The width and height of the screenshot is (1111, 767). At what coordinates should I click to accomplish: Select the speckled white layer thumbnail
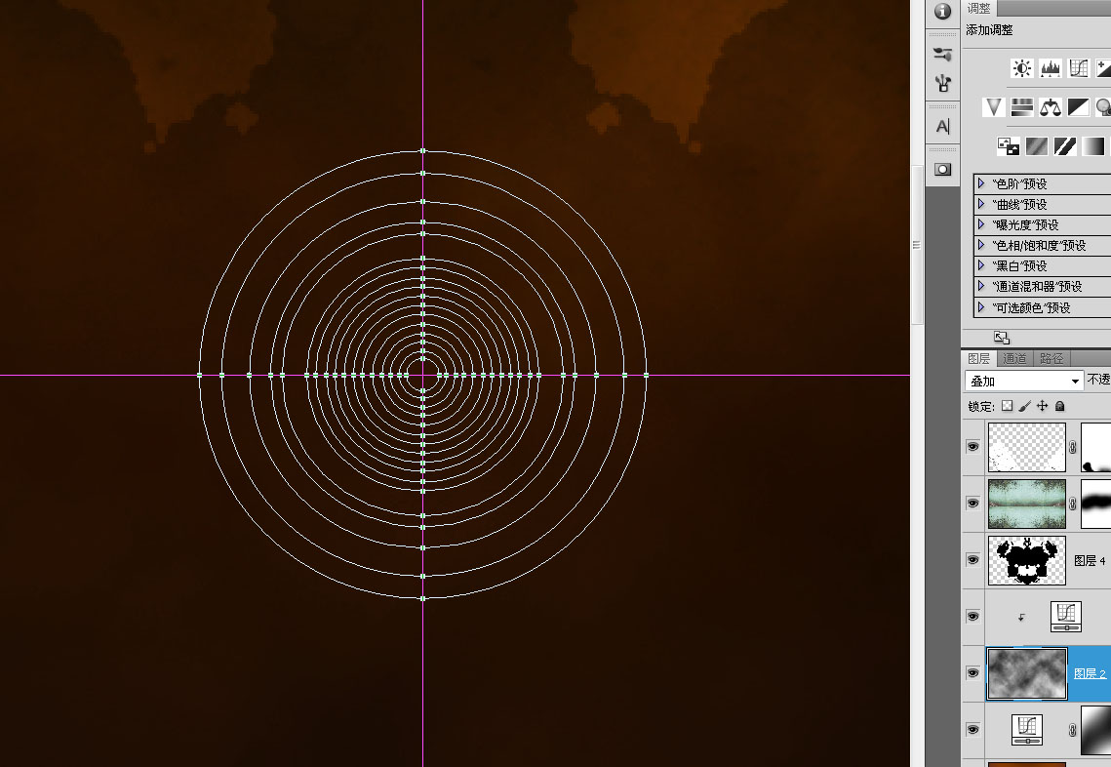pos(1027,447)
